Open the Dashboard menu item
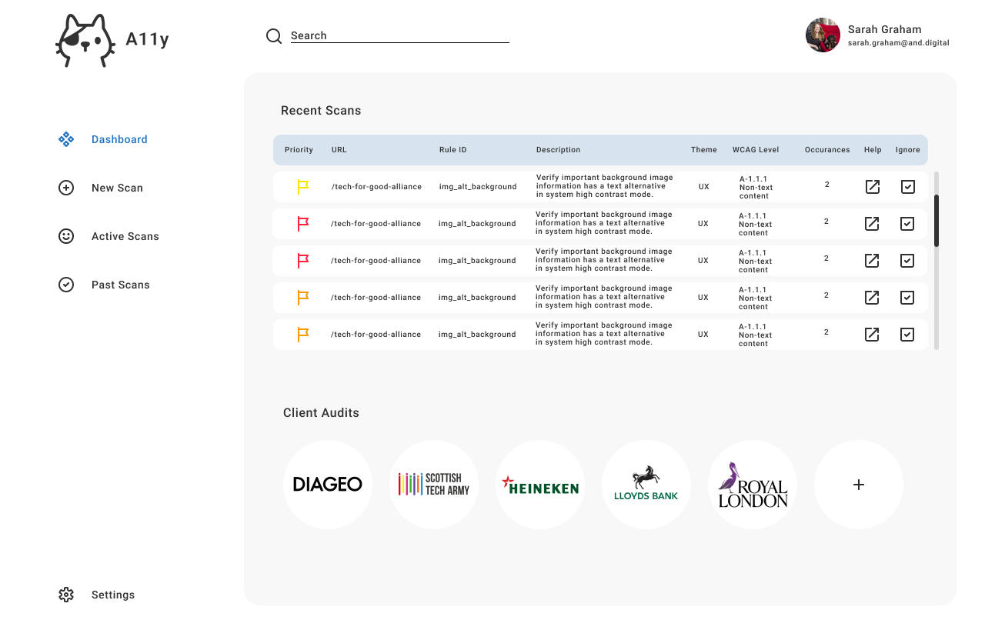 (x=119, y=139)
